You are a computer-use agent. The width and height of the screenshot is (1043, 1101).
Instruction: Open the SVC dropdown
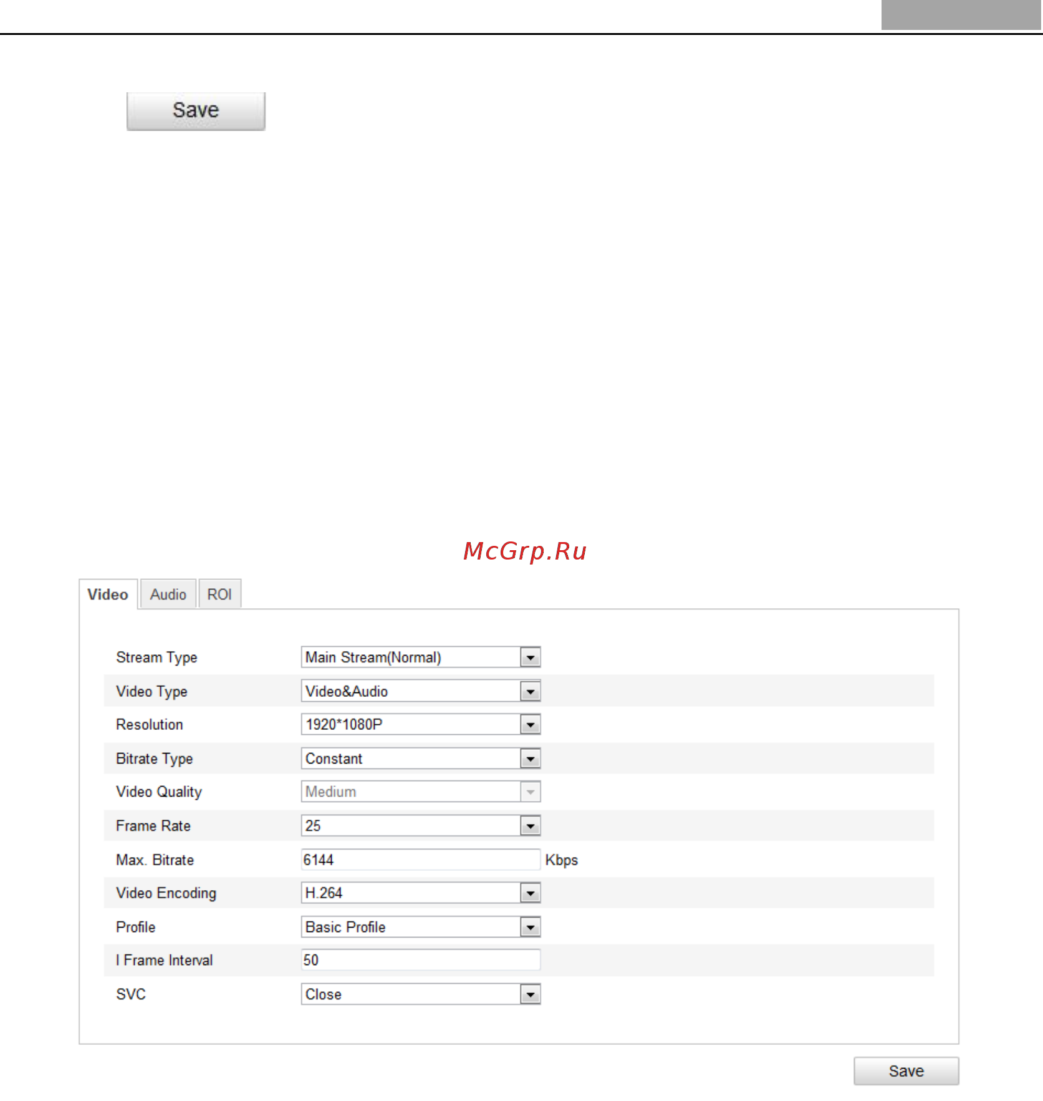coord(421,994)
